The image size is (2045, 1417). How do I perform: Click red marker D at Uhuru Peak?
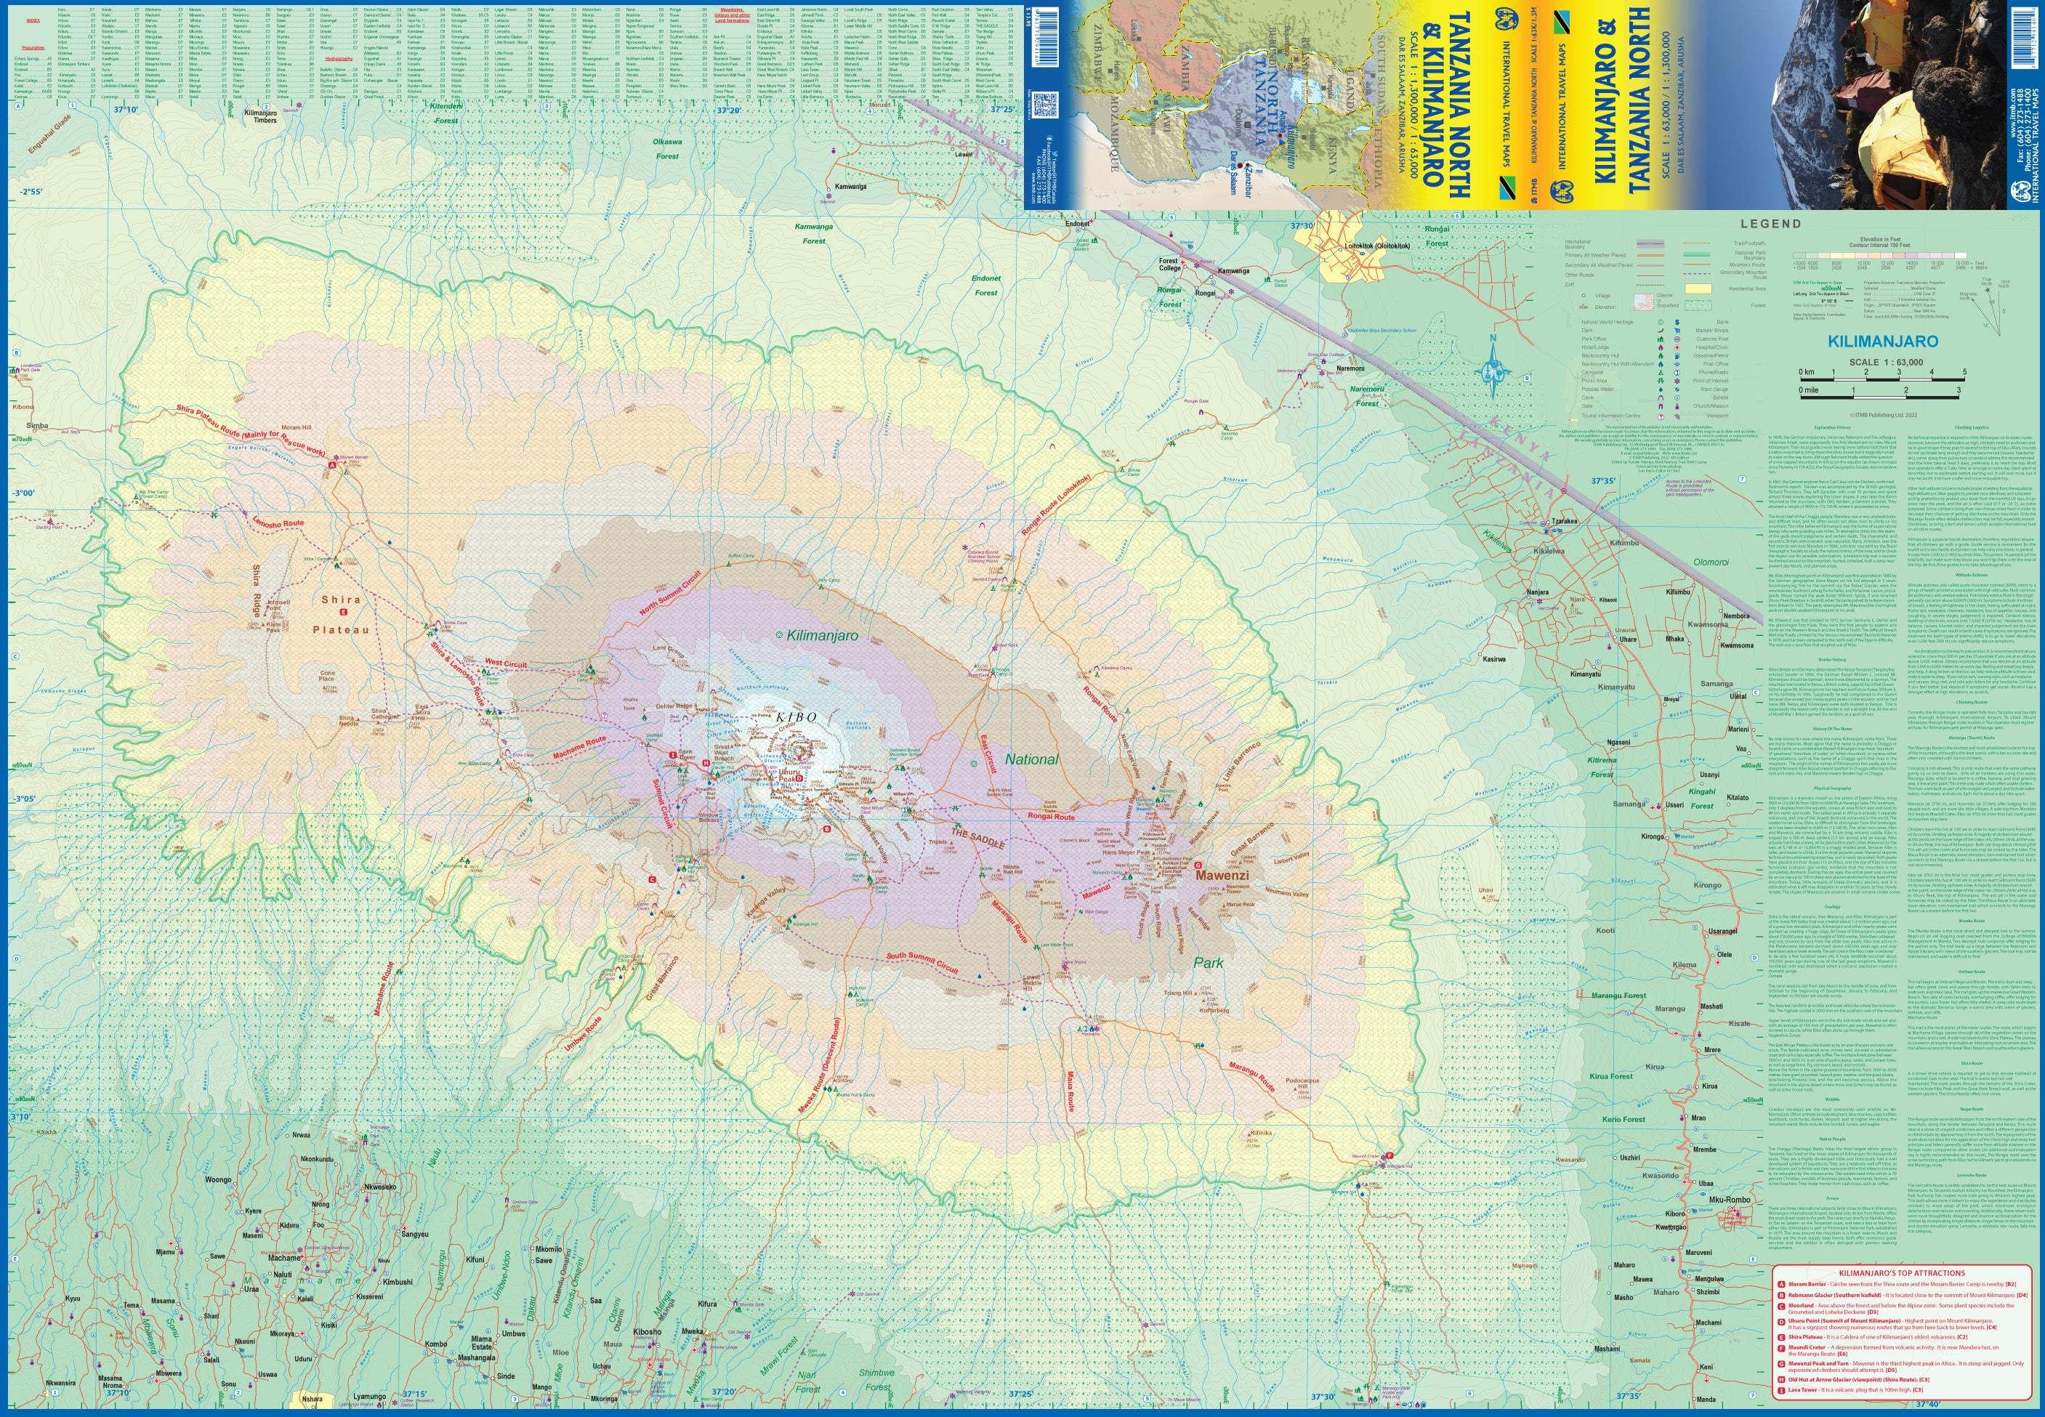(800, 779)
